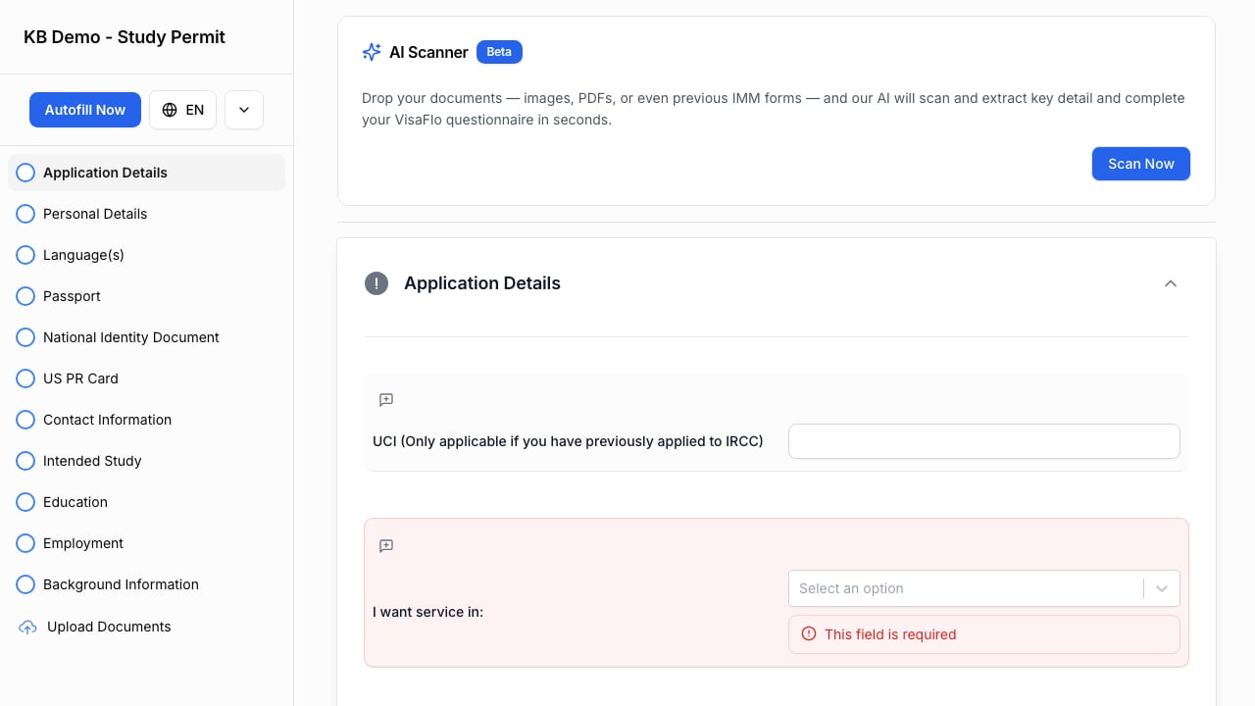Go to Language(s) section

146,255
